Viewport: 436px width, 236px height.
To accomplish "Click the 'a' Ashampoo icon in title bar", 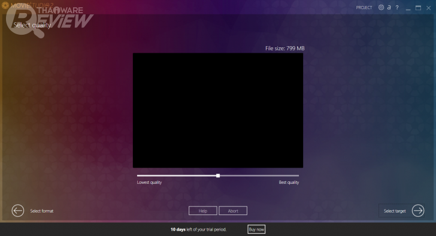I will (x=389, y=8).
